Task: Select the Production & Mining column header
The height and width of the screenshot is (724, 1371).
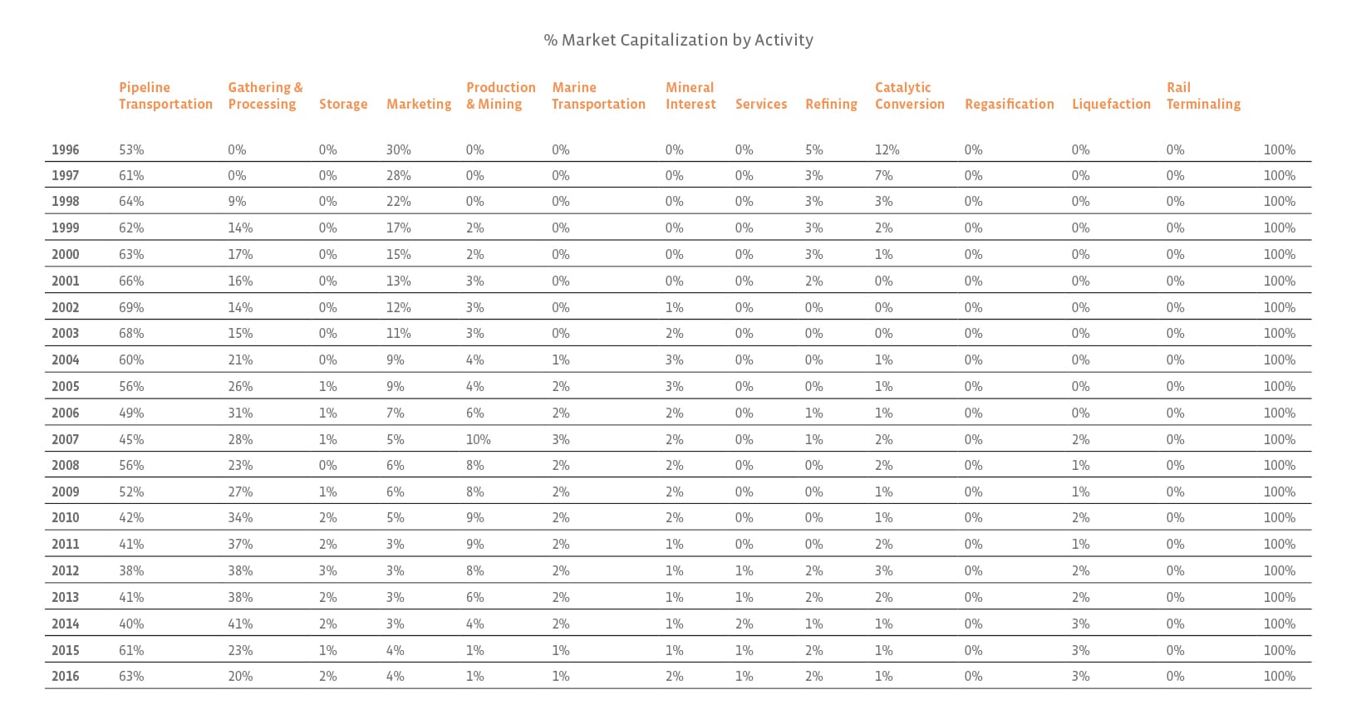Action: click(500, 95)
